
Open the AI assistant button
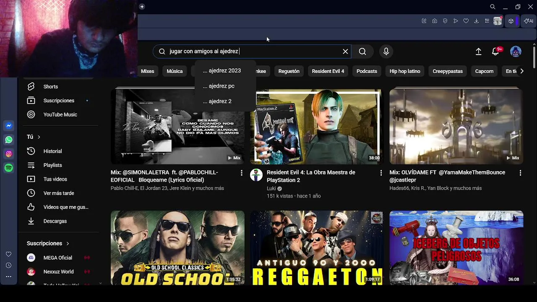pos(529,21)
